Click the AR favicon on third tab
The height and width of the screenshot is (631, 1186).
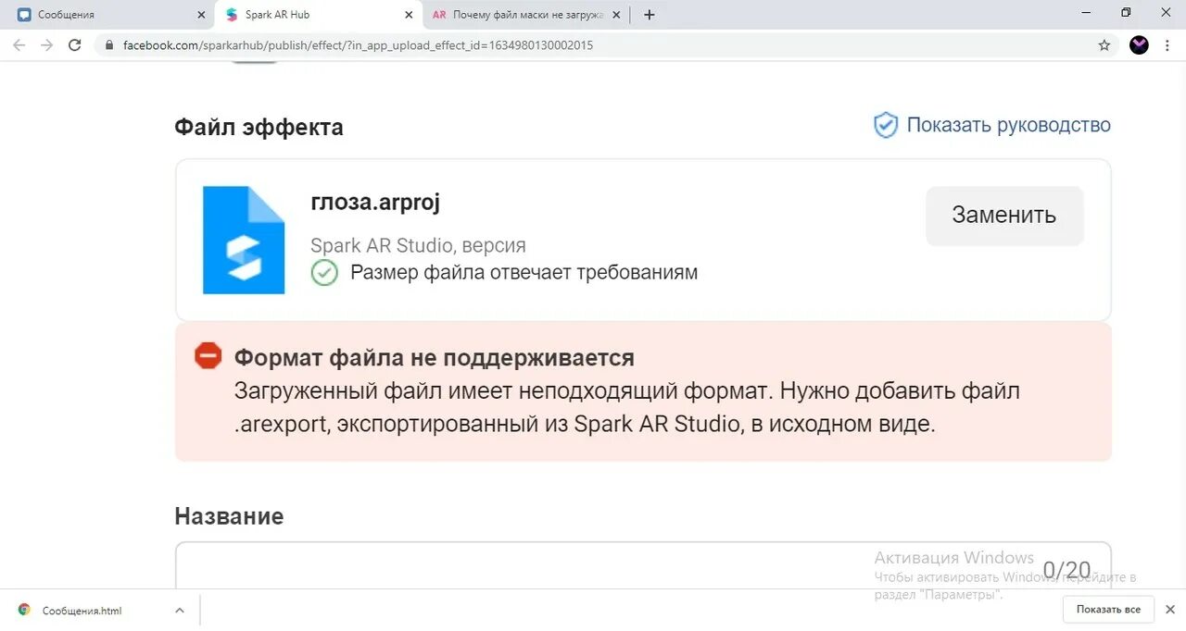(x=439, y=15)
